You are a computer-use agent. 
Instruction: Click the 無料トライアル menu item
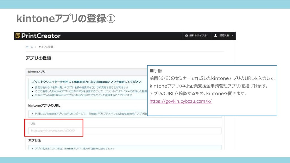click(196, 35)
